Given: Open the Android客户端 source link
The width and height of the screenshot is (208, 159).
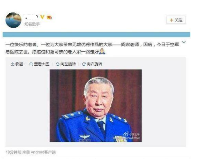Looking at the screenshot, I should [43, 152].
